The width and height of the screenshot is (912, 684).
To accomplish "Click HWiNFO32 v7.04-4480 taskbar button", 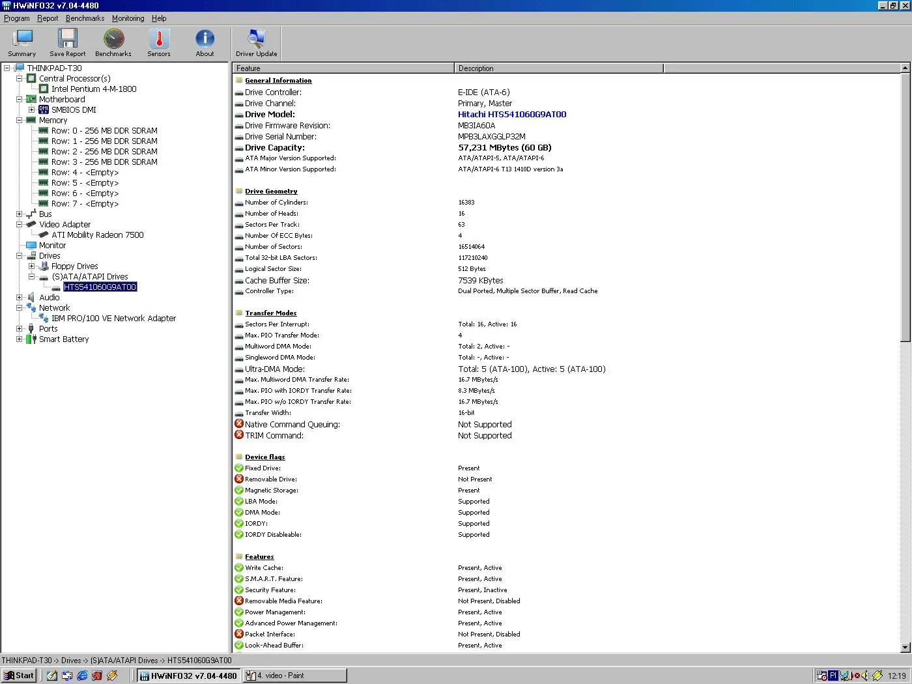I will (x=188, y=676).
